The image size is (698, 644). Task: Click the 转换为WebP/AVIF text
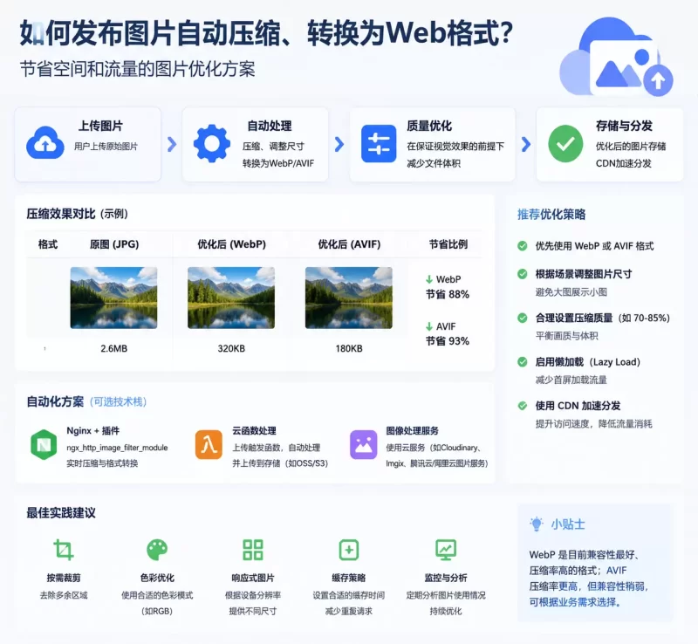pos(278,163)
